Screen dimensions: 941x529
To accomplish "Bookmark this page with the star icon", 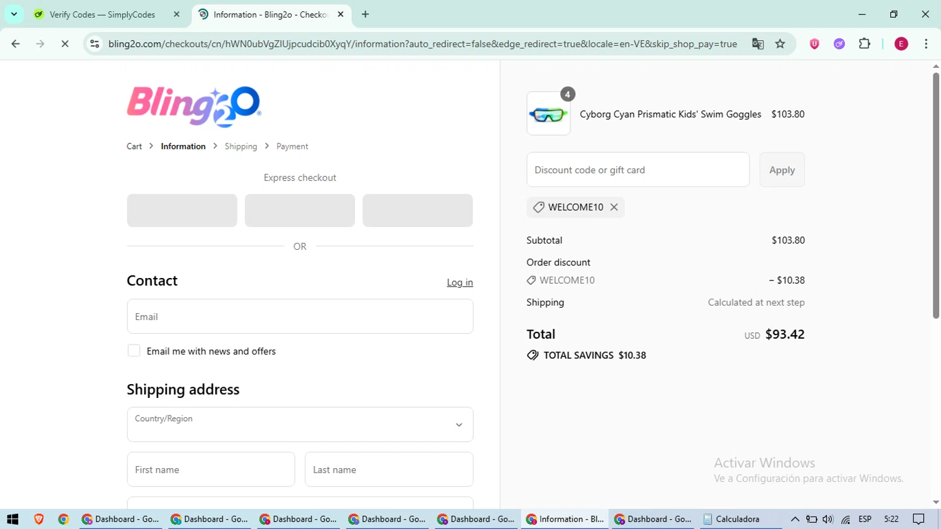I will pyautogui.click(x=780, y=44).
